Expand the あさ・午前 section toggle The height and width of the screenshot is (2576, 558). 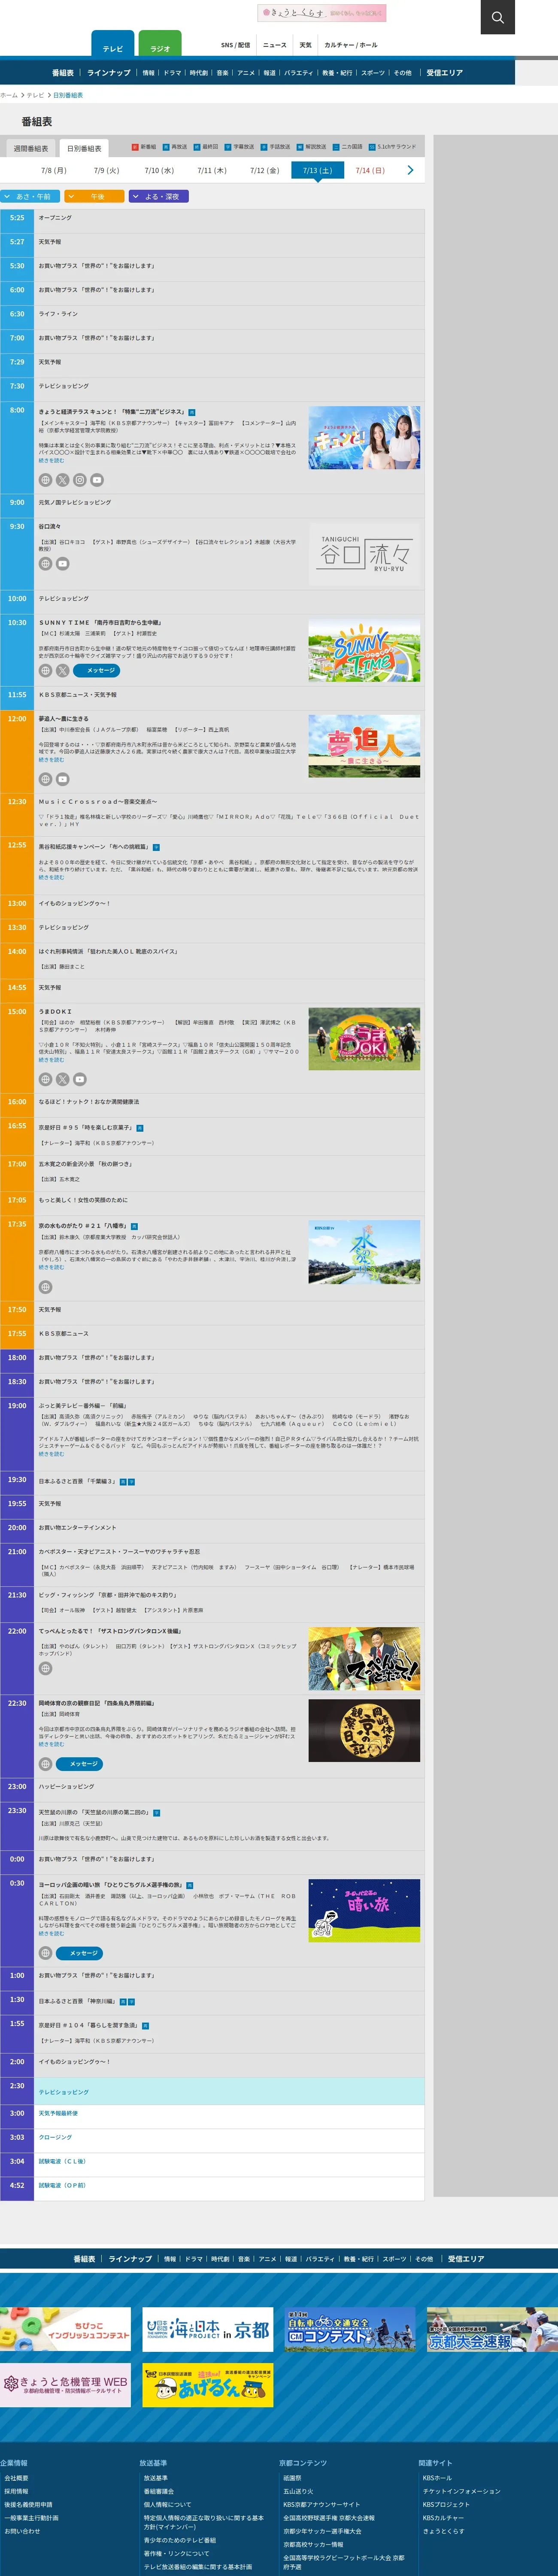(30, 197)
